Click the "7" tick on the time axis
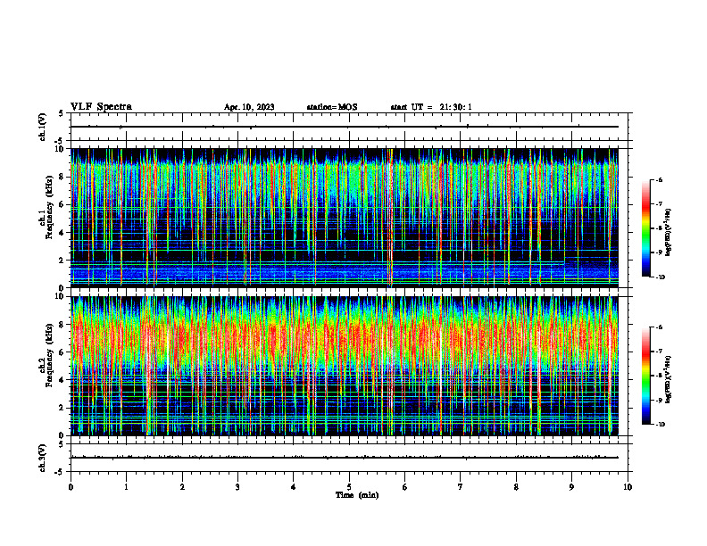 [x=461, y=487]
